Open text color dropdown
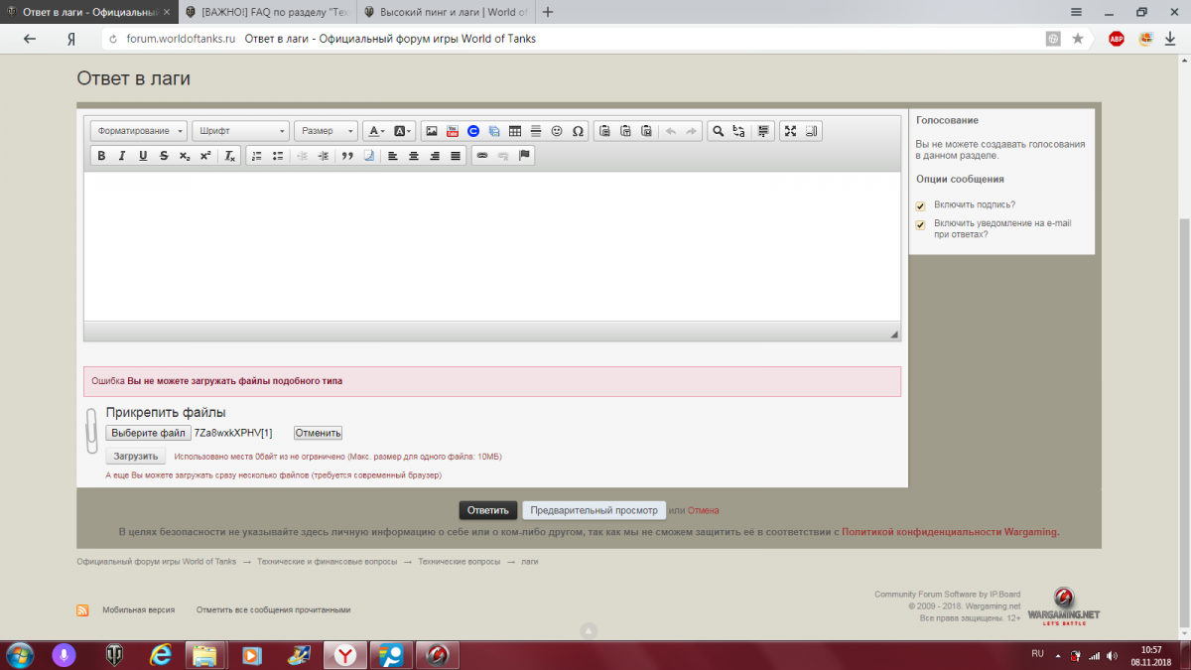The image size is (1191, 670). pyautogui.click(x=375, y=131)
